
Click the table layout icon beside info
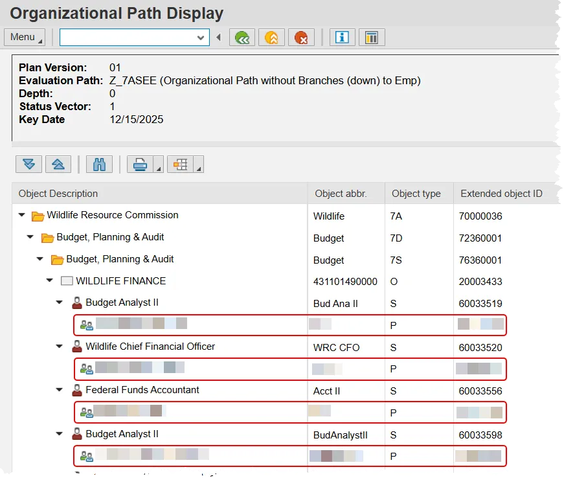tap(372, 38)
